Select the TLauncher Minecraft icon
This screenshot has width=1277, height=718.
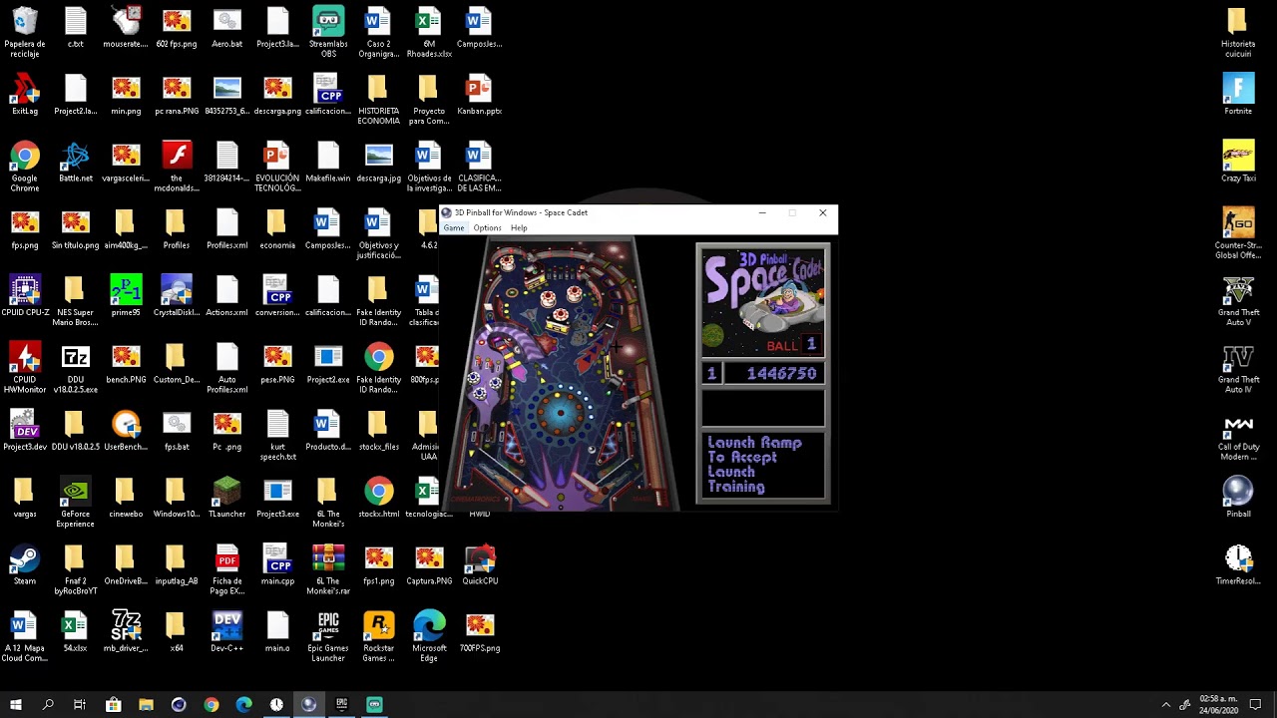pyautogui.click(x=226, y=498)
